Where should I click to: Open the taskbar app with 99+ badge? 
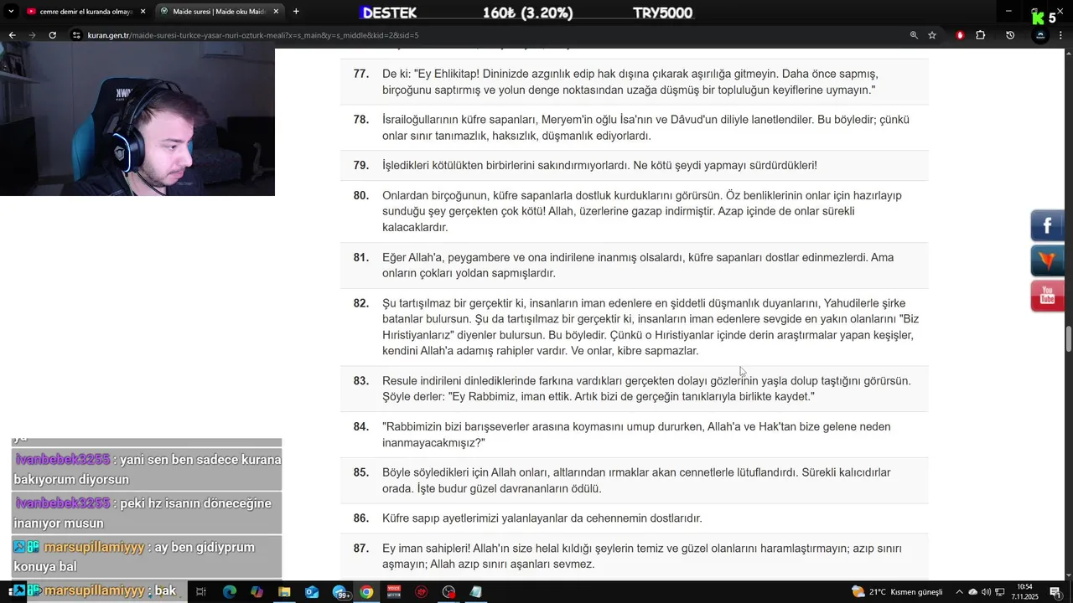341,592
